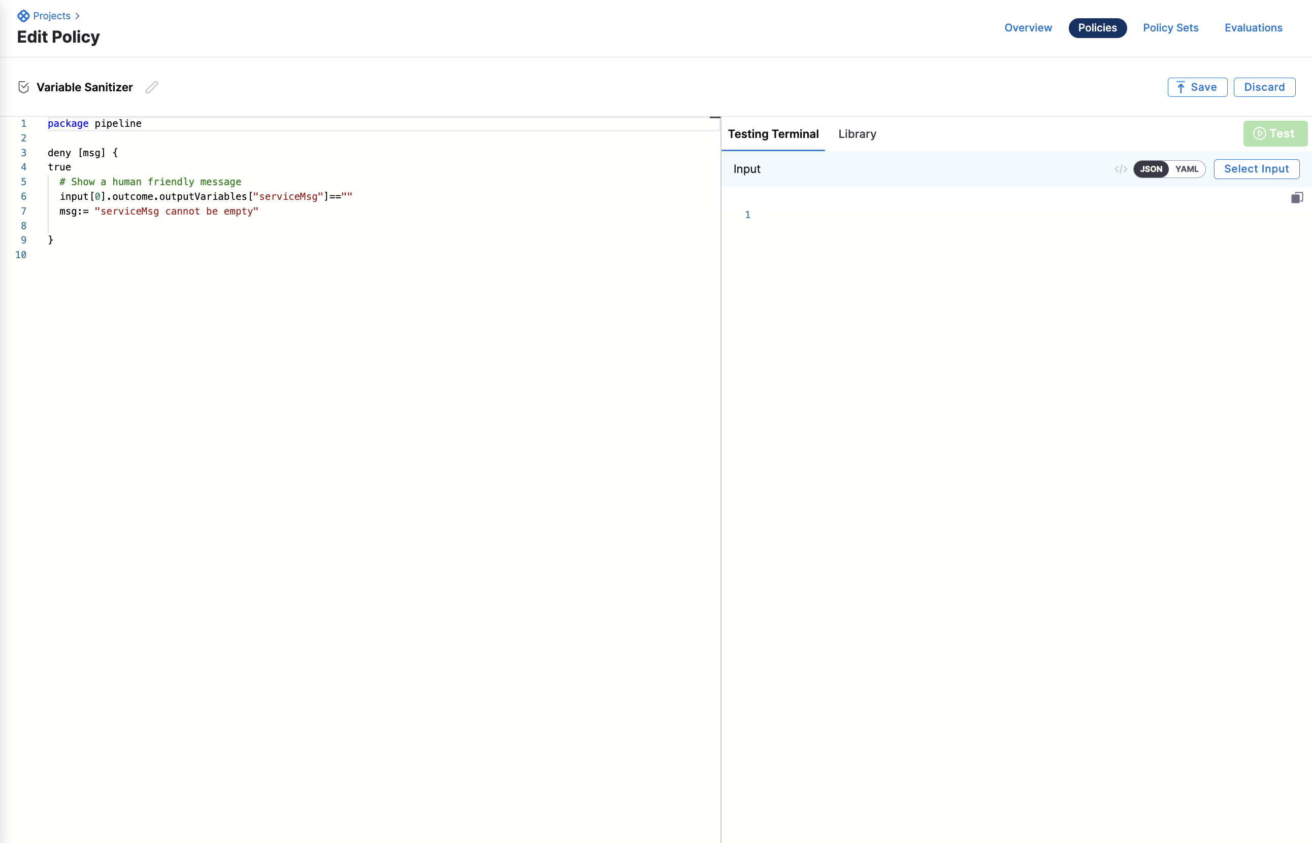Click the code brackets icon beside JSON

(x=1120, y=169)
